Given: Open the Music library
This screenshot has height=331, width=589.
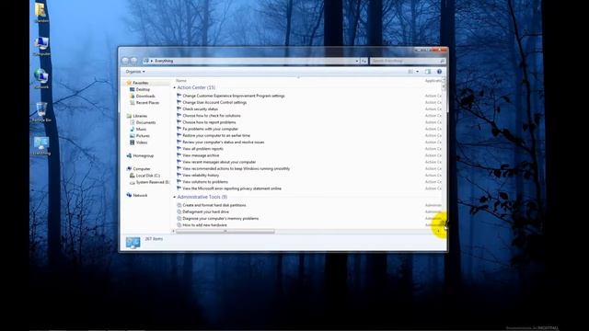Looking at the screenshot, I should [x=141, y=129].
